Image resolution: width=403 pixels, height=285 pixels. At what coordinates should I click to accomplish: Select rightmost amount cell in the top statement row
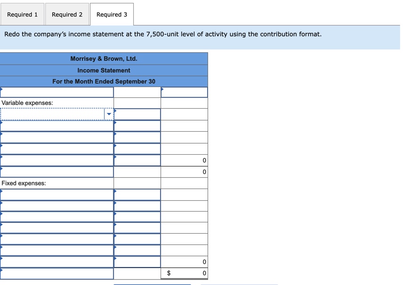pos(184,92)
